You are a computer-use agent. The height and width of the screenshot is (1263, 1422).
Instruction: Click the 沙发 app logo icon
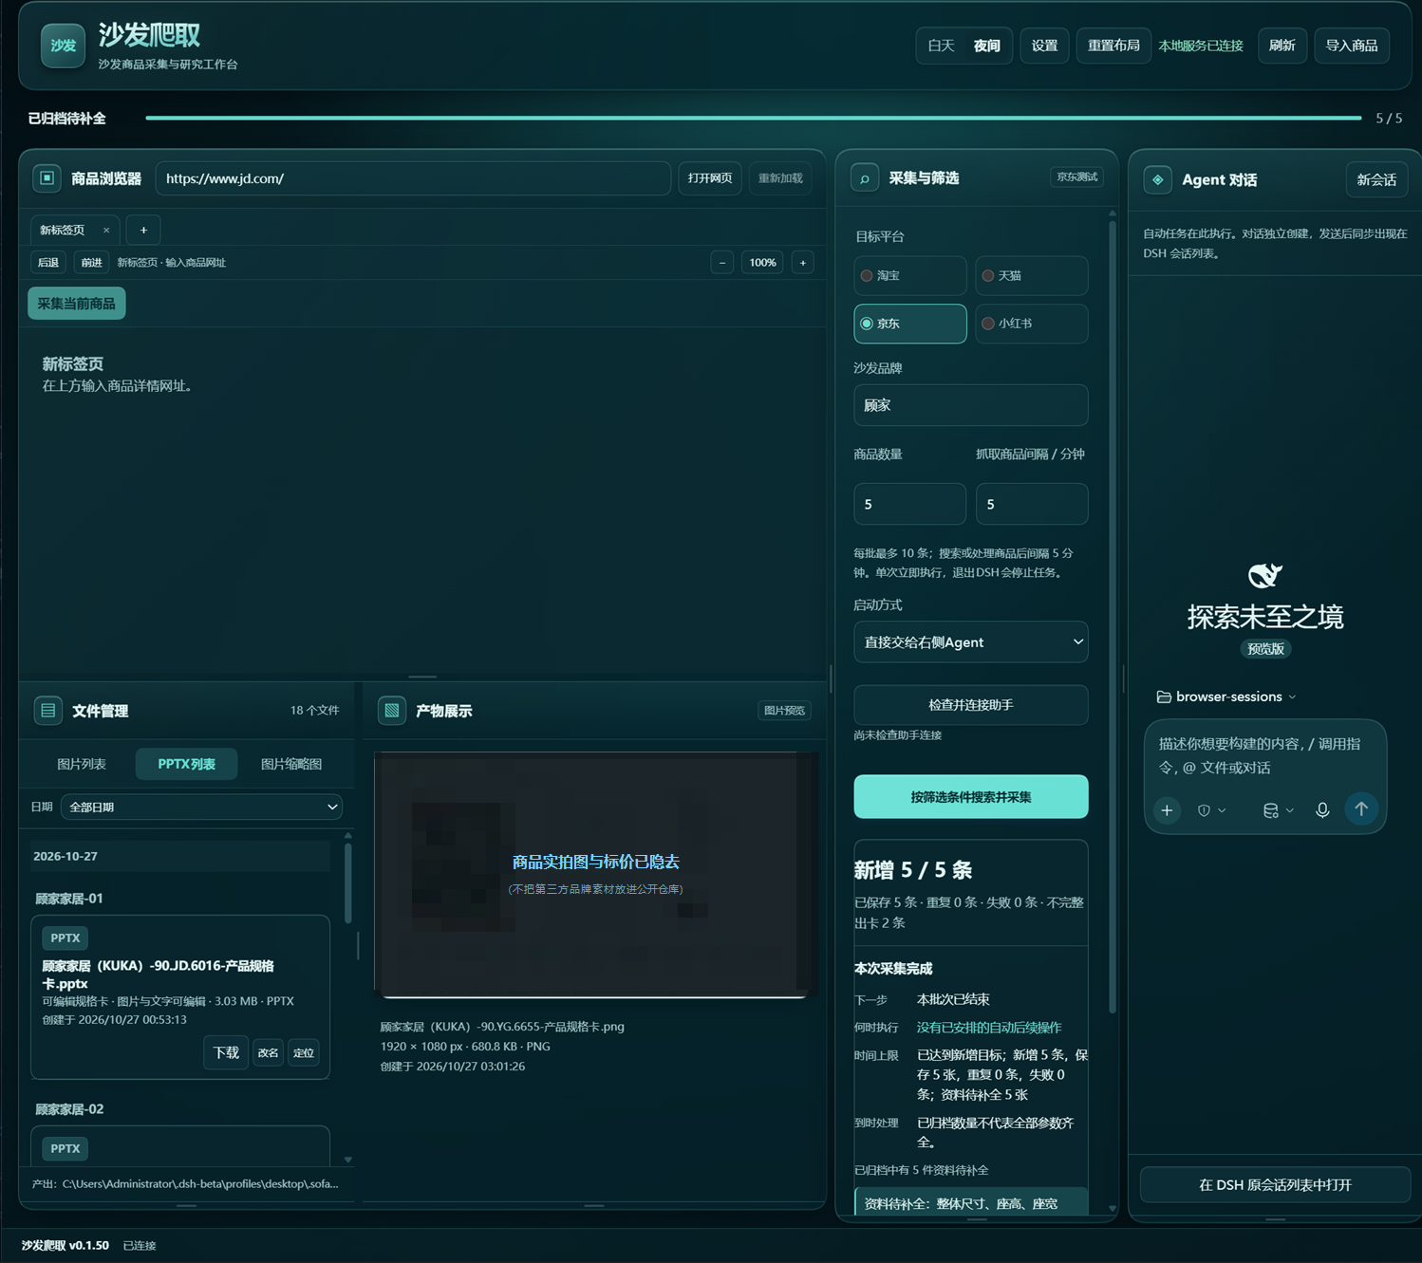pos(63,46)
